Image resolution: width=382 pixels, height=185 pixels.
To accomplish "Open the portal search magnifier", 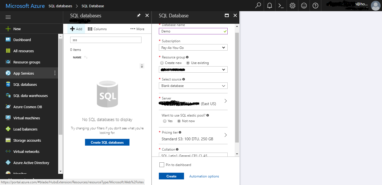I will (258, 6).
